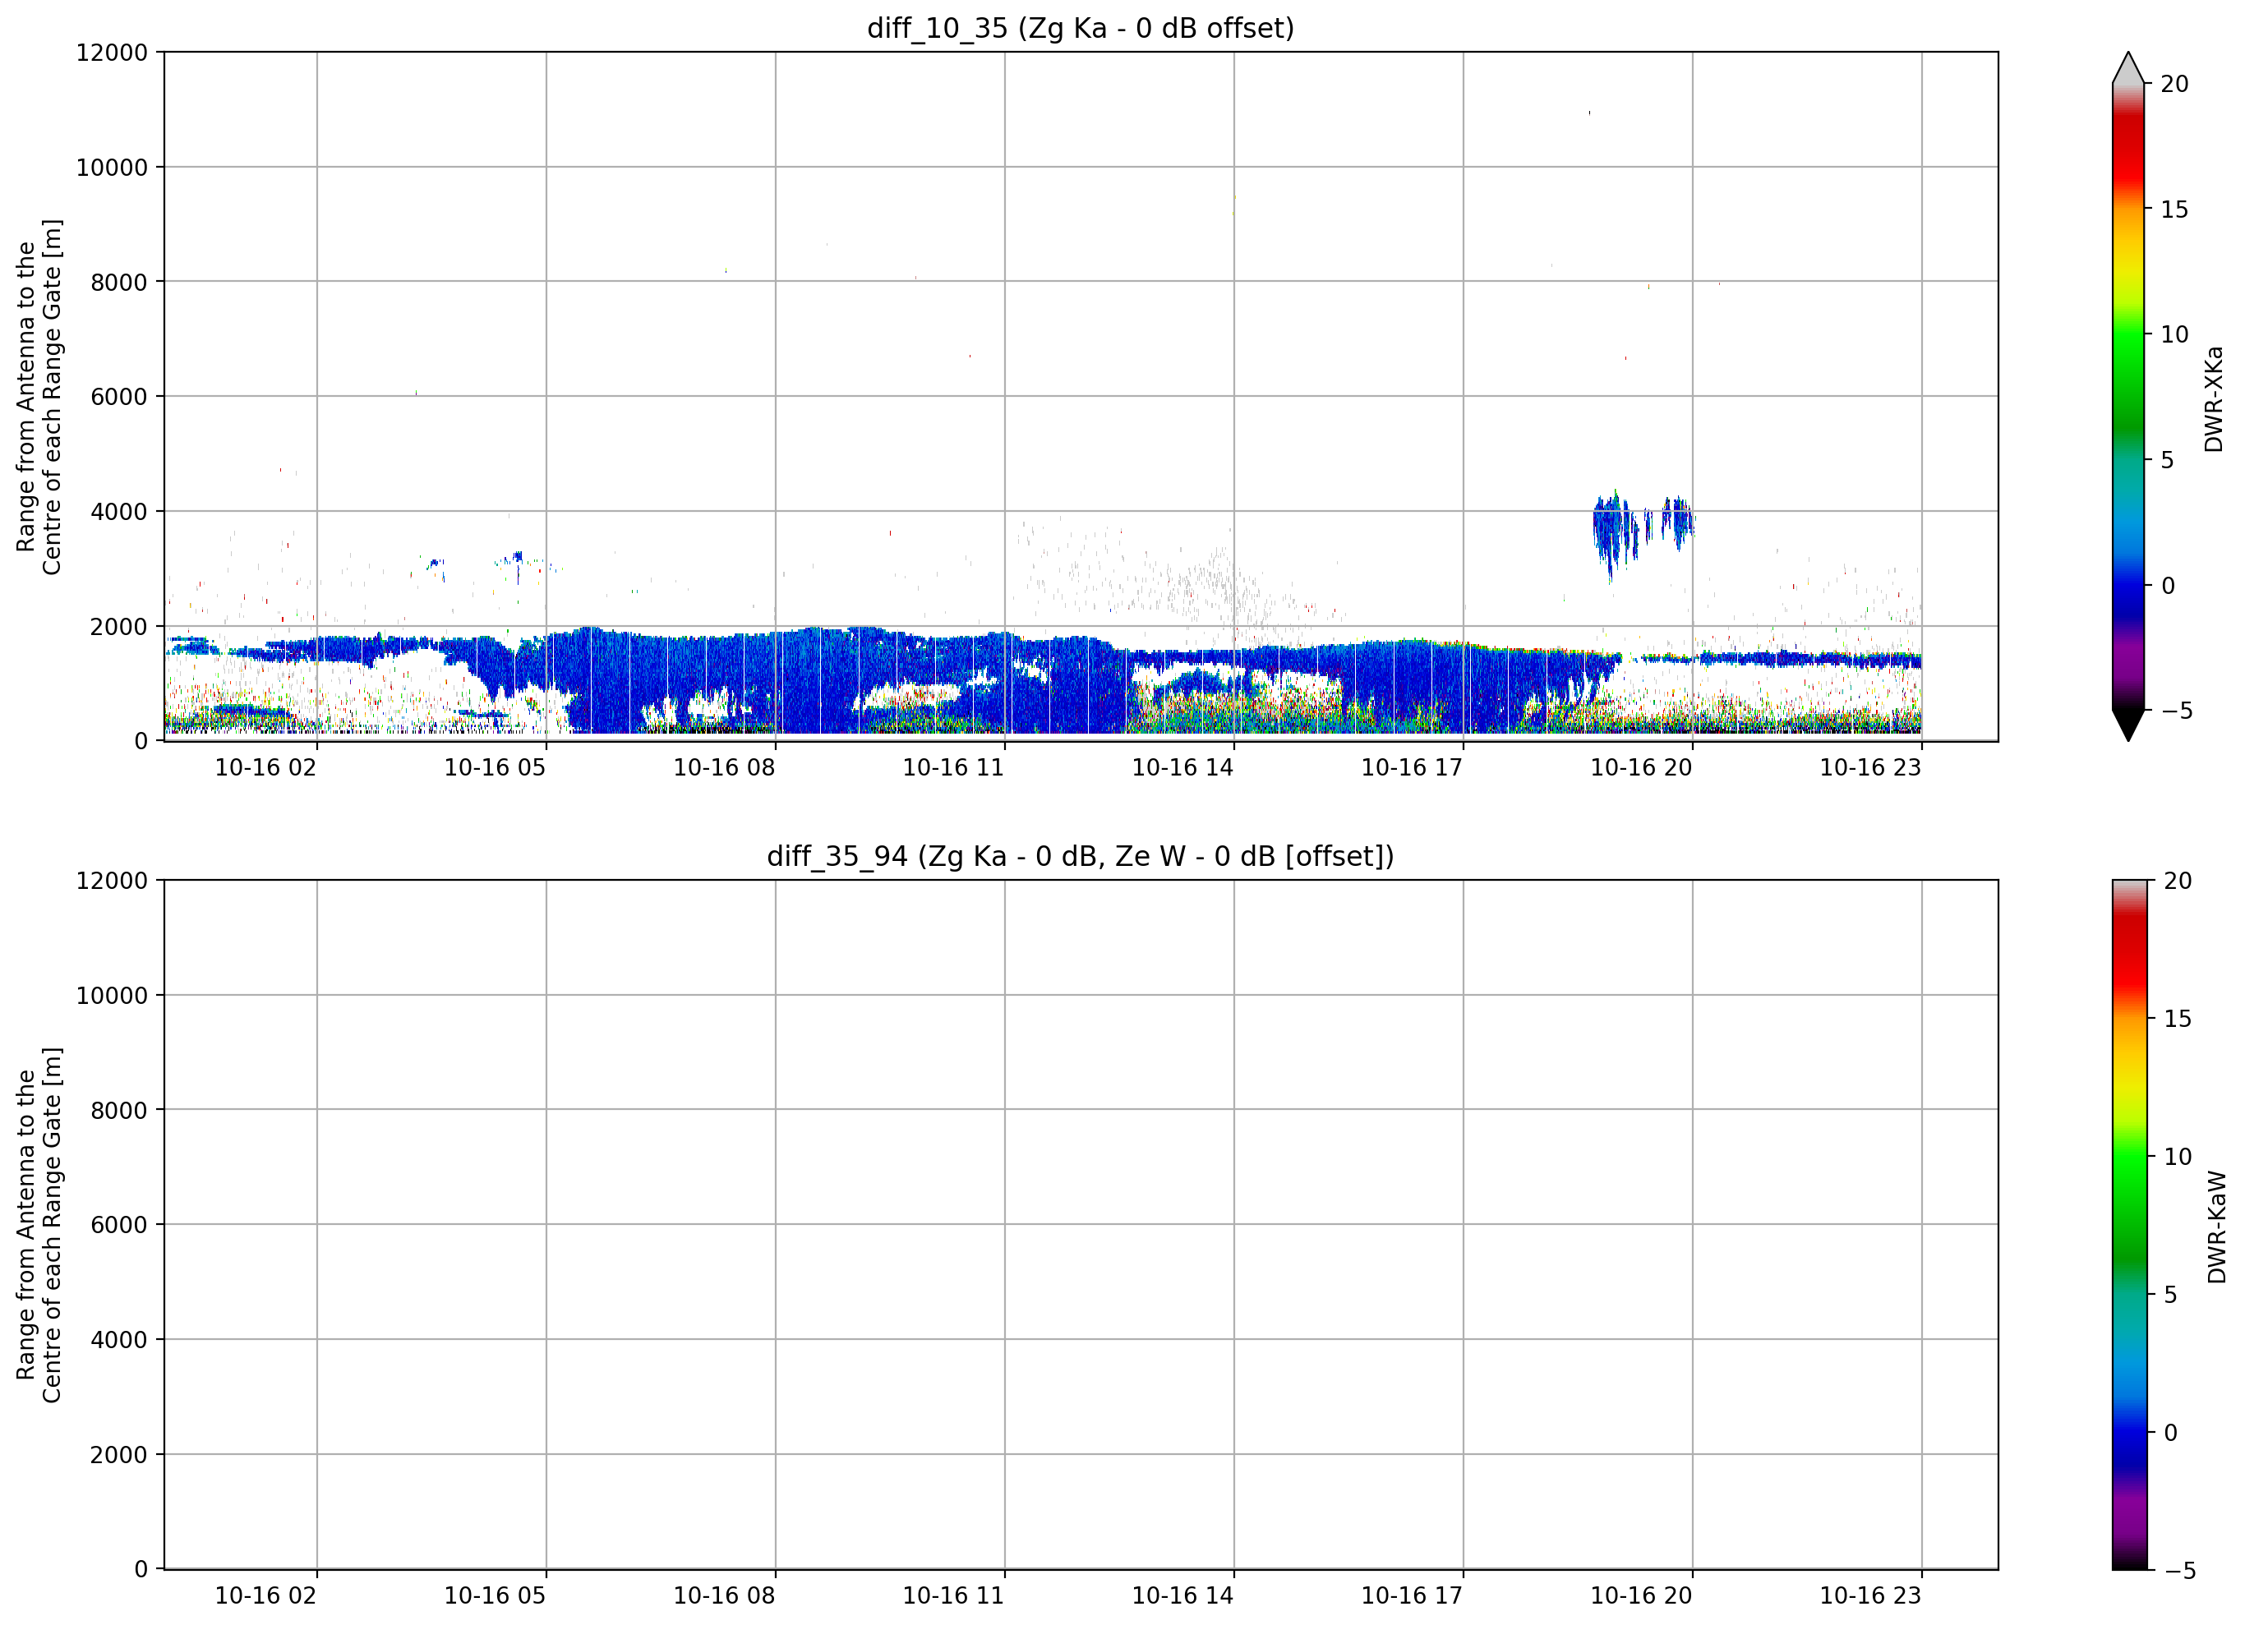This screenshot has width=2245, height=1625.
Task: Click the -5 tick on DWR-KaW colorbar
Action: pos(2178,1571)
